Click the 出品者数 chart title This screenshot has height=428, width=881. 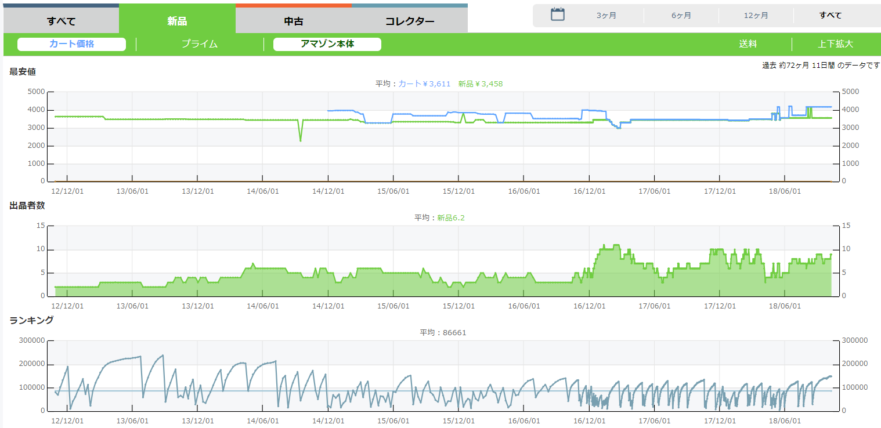(27, 205)
